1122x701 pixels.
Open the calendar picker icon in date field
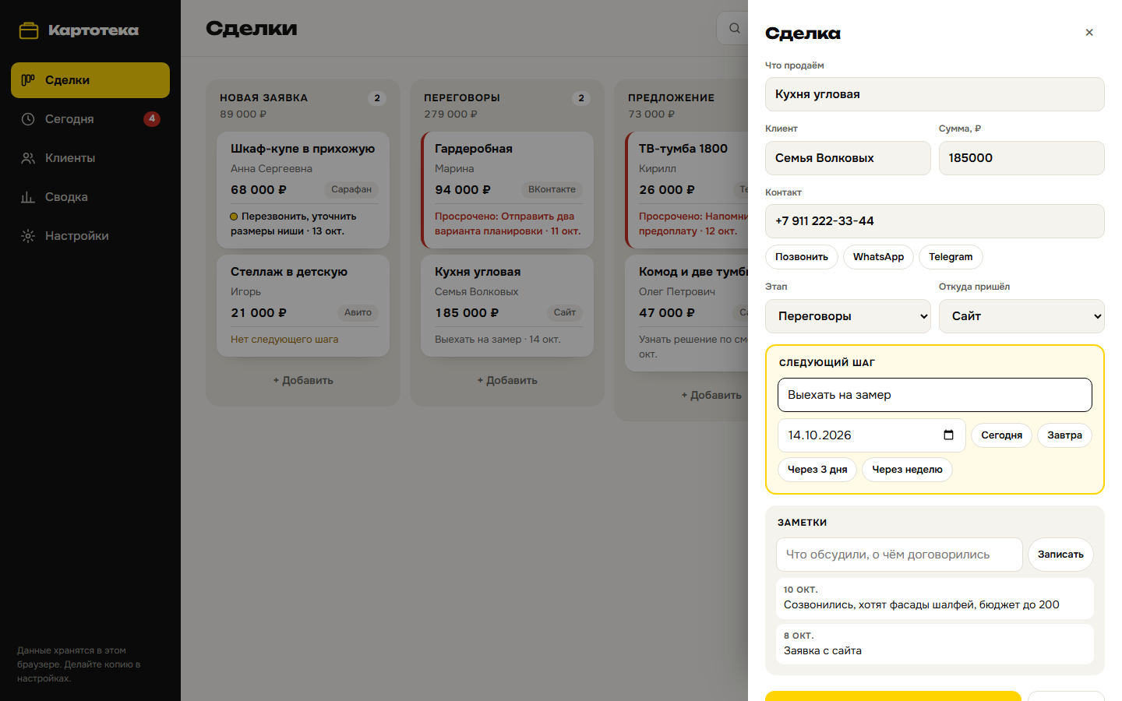pos(948,435)
